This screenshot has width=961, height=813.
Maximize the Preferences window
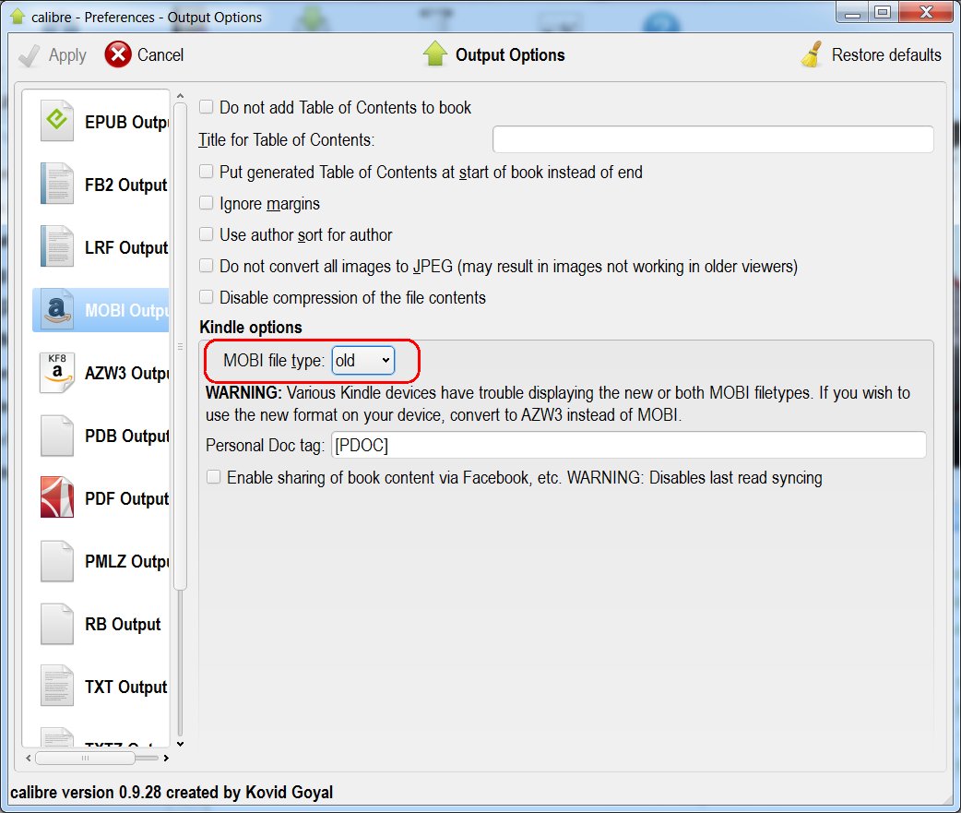click(883, 12)
